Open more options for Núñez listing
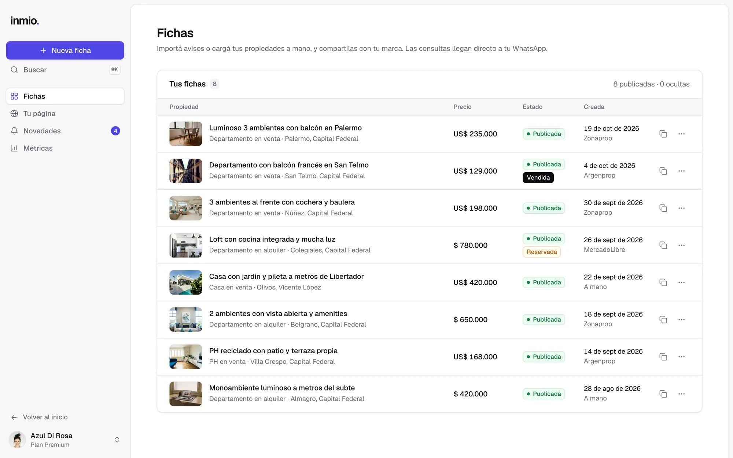 pos(681,208)
